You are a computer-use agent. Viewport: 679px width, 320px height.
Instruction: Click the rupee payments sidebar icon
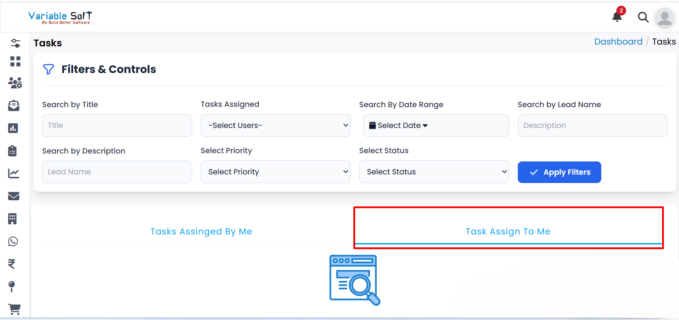coord(12,264)
